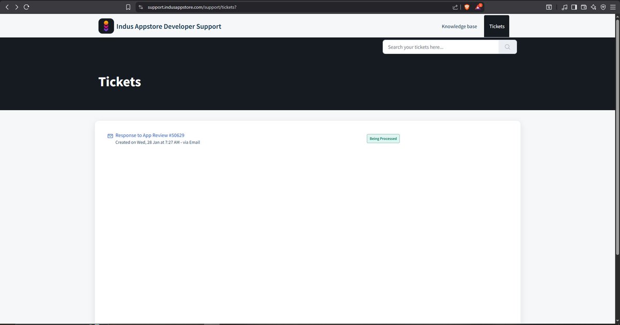The height and width of the screenshot is (325, 620).
Task: Go forward with the browser forward arrow
Action: click(x=17, y=7)
